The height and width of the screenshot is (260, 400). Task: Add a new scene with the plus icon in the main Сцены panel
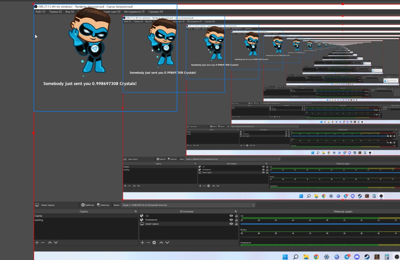click(x=37, y=243)
